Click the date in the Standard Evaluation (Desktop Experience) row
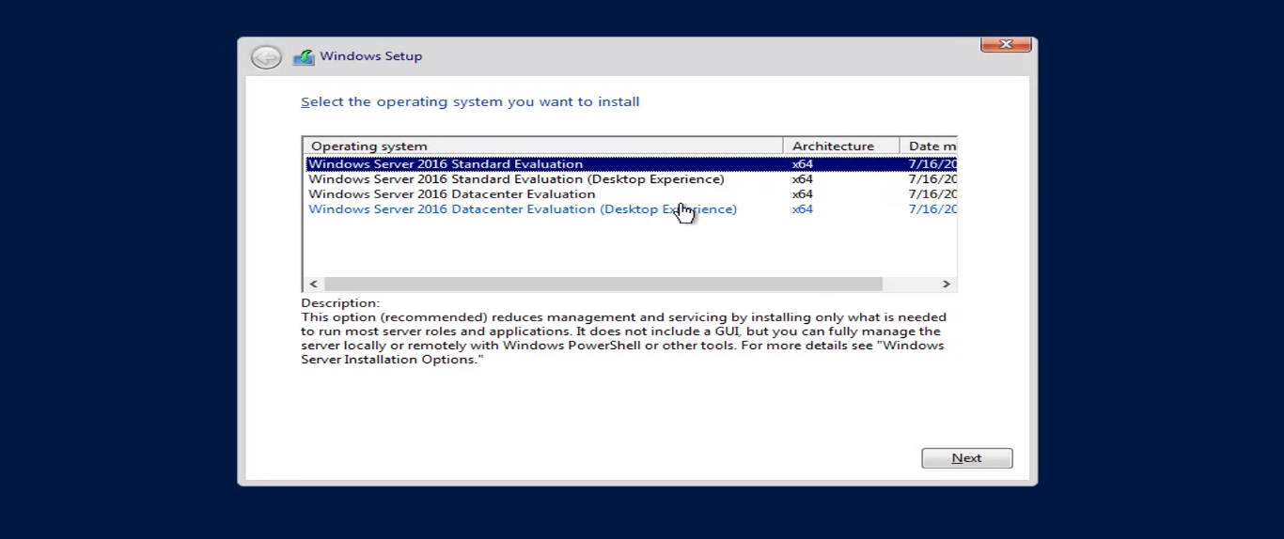 tap(932, 179)
